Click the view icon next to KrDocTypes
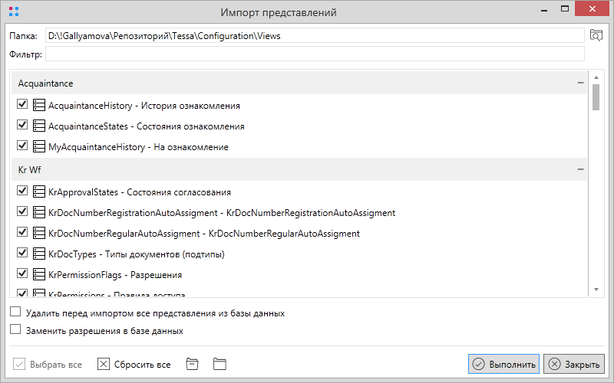Viewport: 614px width, 383px height. 39,254
